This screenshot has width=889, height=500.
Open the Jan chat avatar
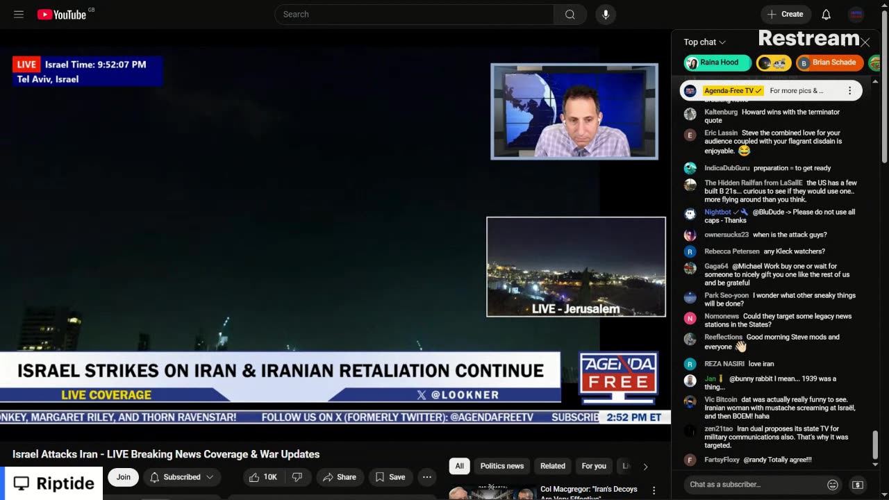(690, 381)
